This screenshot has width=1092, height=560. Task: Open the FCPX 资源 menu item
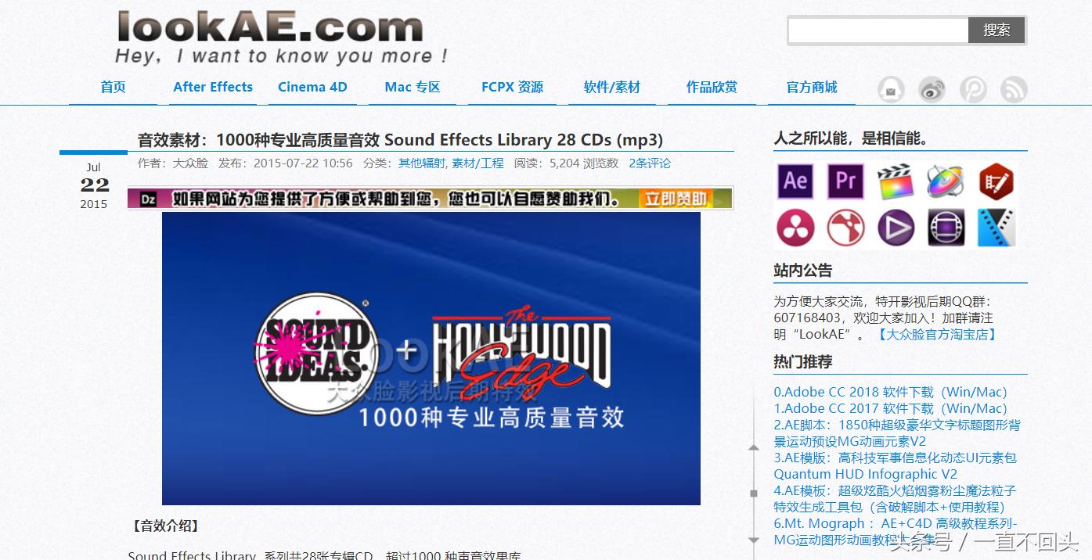click(512, 87)
